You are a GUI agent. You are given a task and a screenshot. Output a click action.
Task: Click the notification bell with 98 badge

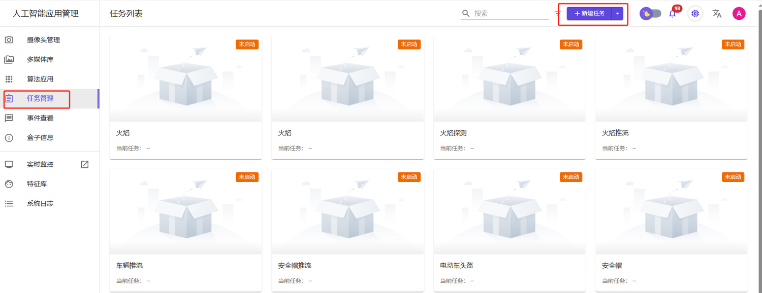click(x=673, y=14)
